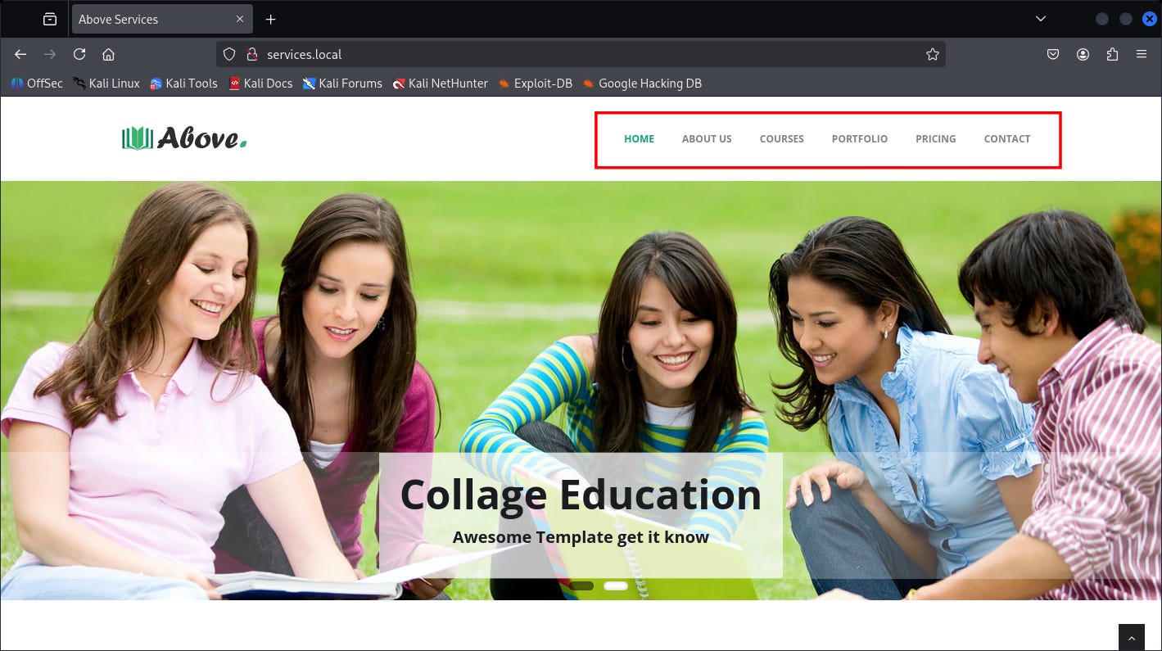
Task: Expand the list all tabs dropdown
Action: point(1041,19)
